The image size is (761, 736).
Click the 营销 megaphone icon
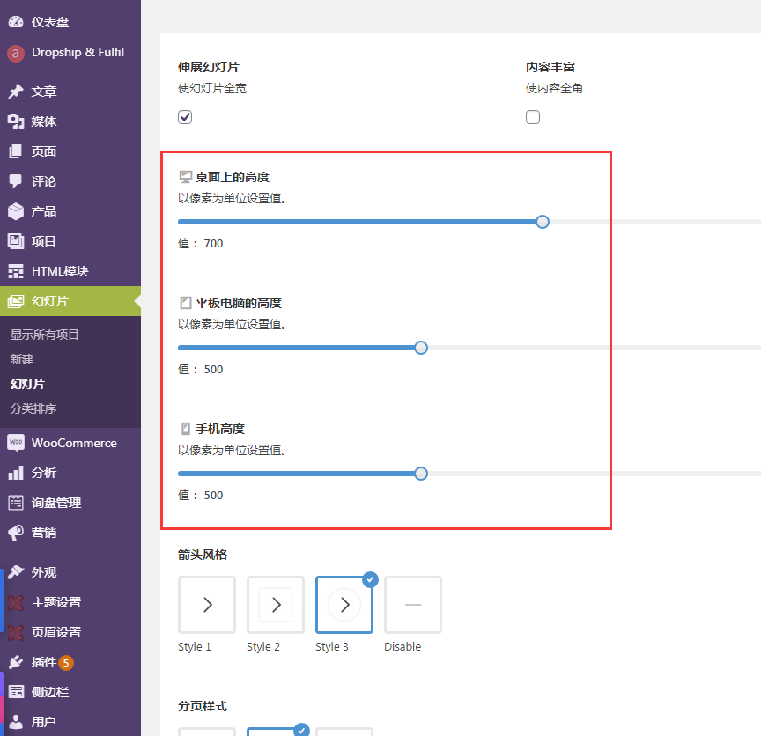click(x=16, y=533)
